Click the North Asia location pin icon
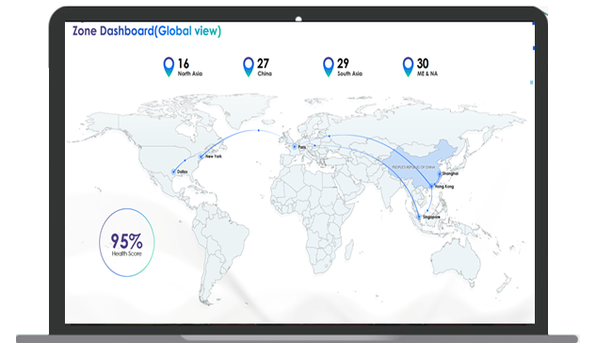This screenshot has width=596, height=343. (x=169, y=67)
